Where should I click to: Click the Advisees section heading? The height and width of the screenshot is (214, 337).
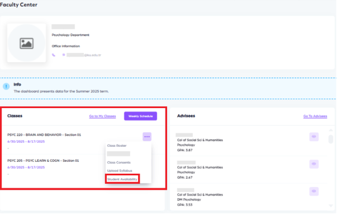186,116
